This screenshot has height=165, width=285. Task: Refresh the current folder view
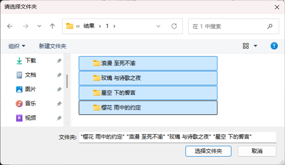[174, 26]
